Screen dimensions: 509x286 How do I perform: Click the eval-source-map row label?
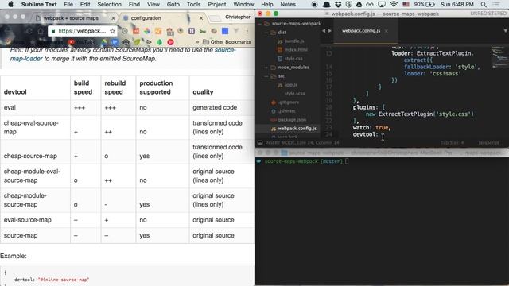tap(28, 220)
